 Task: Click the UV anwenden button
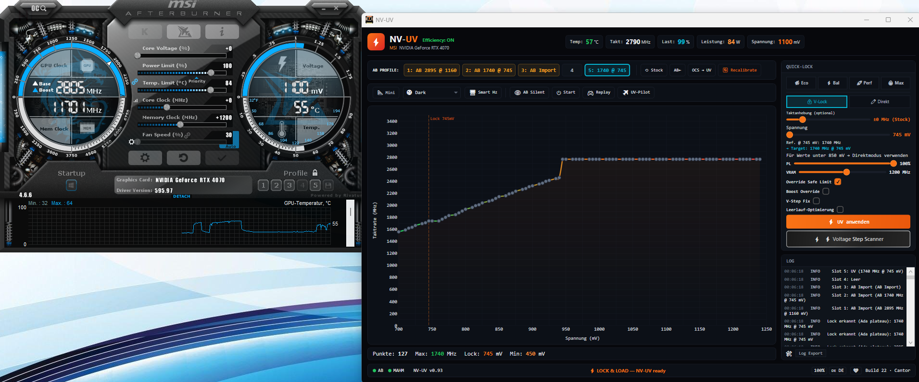848,222
